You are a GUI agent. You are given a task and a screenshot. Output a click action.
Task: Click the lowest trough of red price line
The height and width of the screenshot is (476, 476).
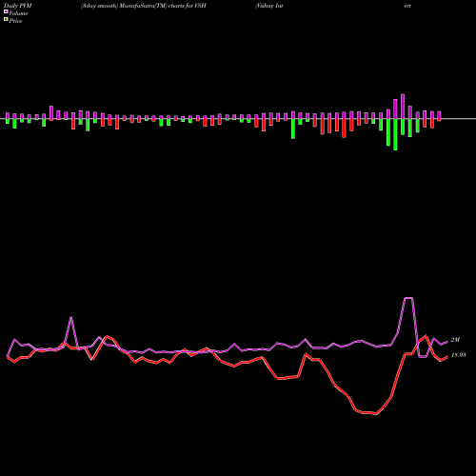point(376,414)
